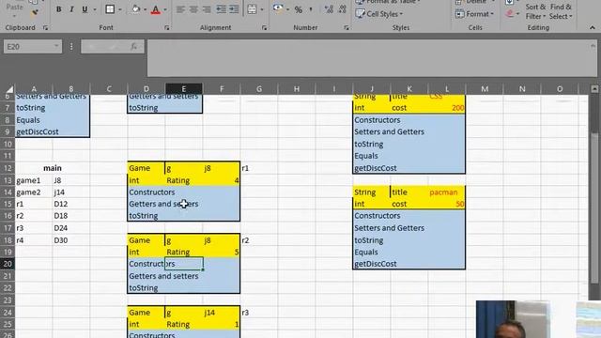Click the vertical scrollbar up arrow
The image size is (601, 338).
tap(594, 89)
